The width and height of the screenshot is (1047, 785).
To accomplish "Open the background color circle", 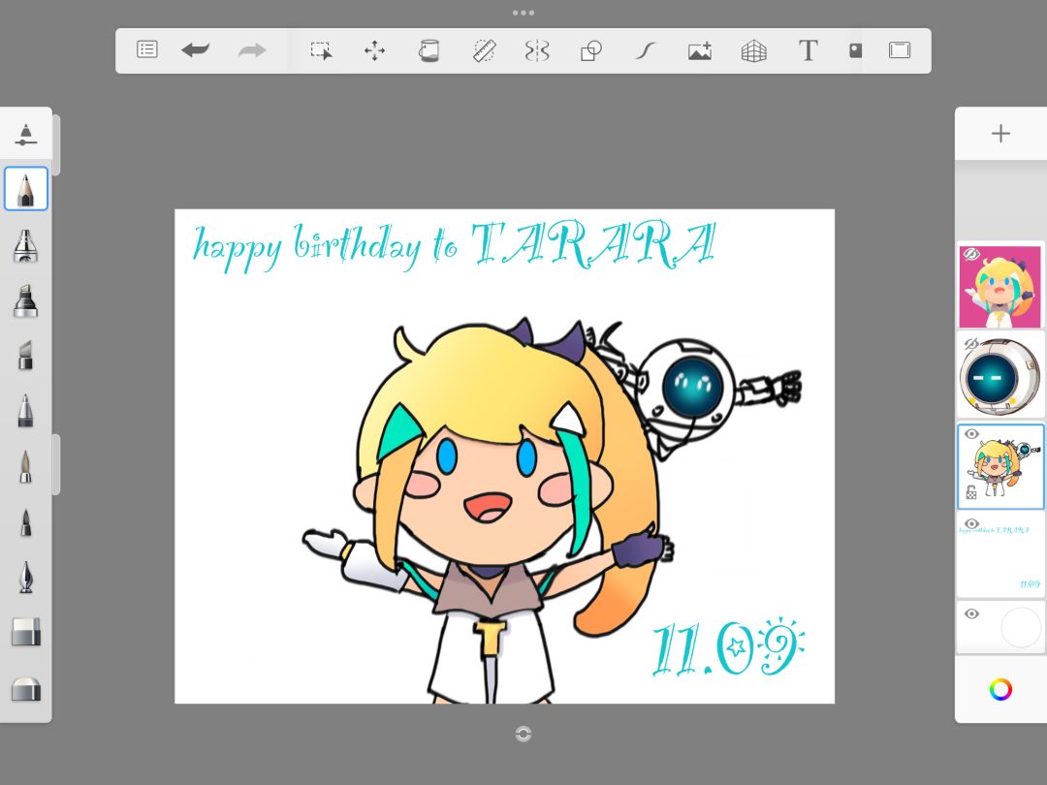I will pos(1021,627).
